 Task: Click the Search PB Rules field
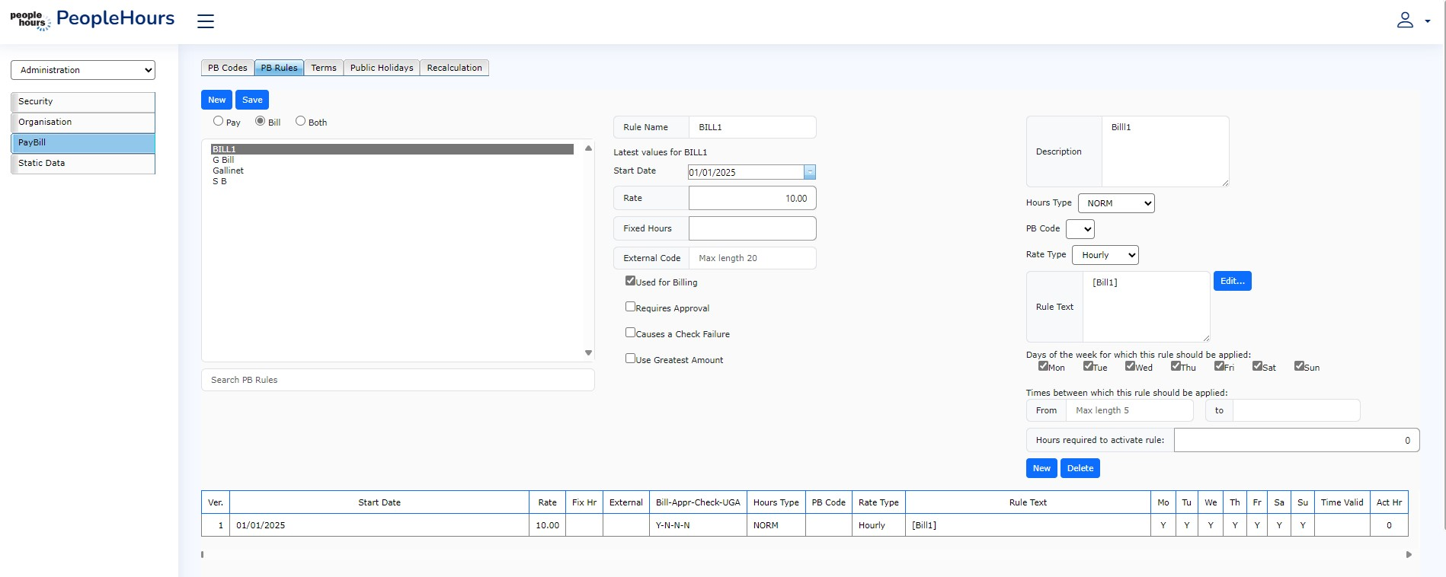[x=398, y=380]
